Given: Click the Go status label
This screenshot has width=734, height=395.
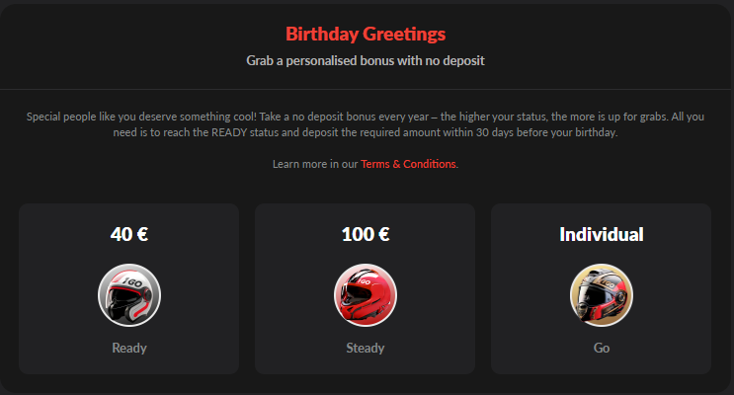Looking at the screenshot, I should point(602,348).
